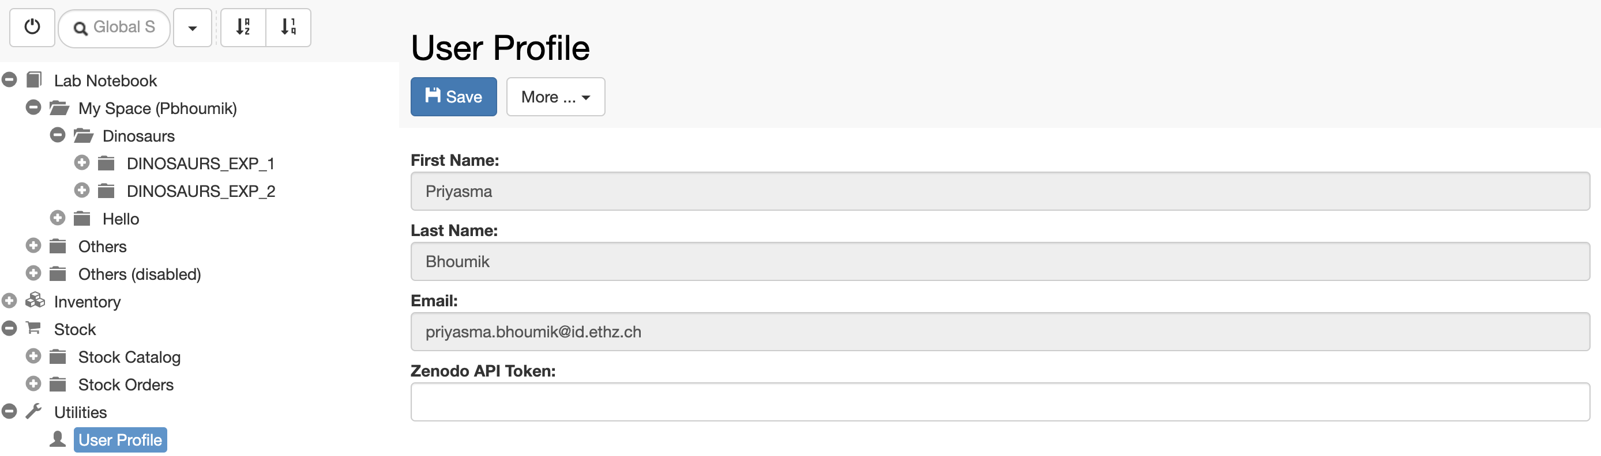Focus the Global Search box
Viewport: 1601px width, 456px height.
(114, 27)
